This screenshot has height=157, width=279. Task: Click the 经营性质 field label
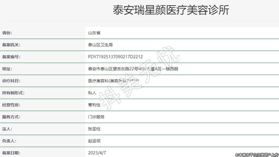coord(11,105)
